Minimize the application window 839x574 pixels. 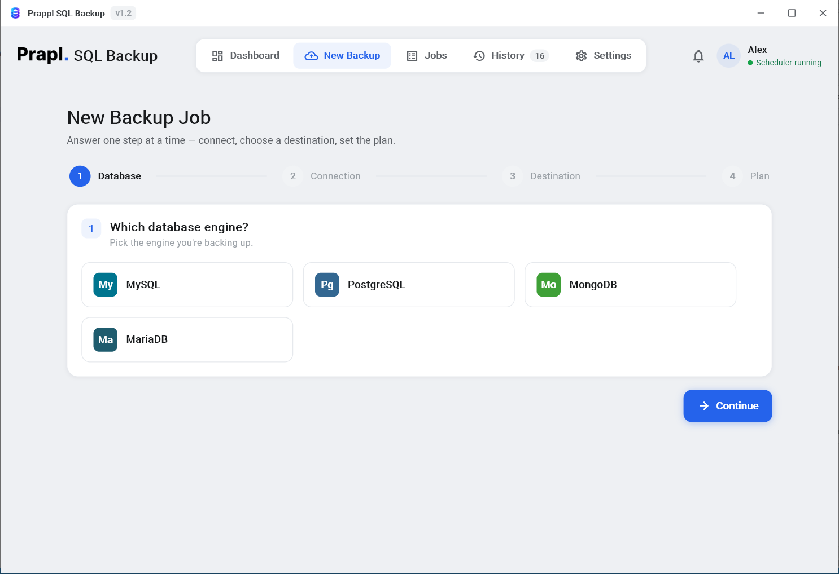(761, 13)
